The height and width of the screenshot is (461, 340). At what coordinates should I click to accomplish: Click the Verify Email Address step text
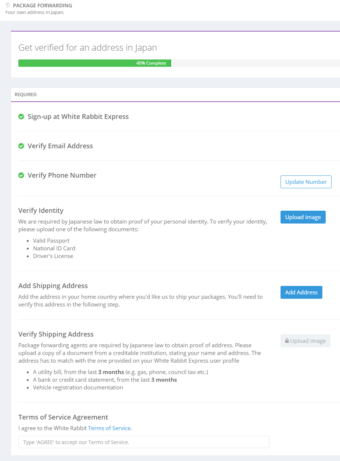click(60, 146)
